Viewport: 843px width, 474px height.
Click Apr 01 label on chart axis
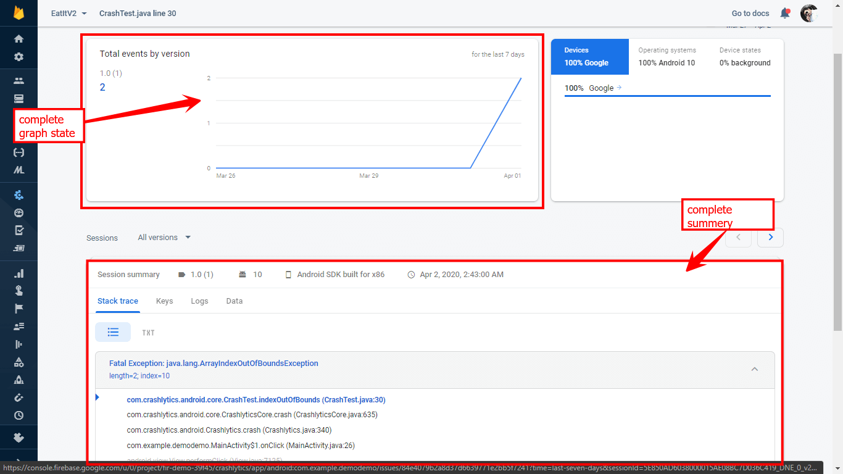tap(512, 176)
